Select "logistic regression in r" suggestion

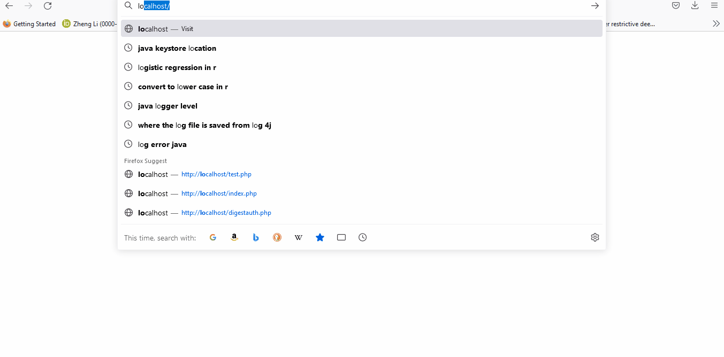(177, 67)
